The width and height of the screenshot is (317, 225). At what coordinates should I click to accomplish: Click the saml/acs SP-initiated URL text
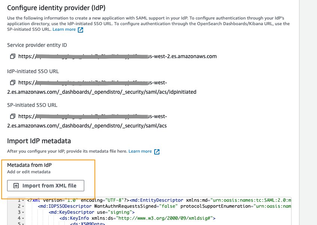(x=87, y=126)
